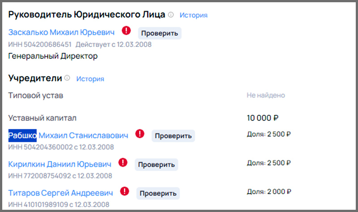Click the Уставный капитал 10 000 ₽ value

click(x=263, y=118)
